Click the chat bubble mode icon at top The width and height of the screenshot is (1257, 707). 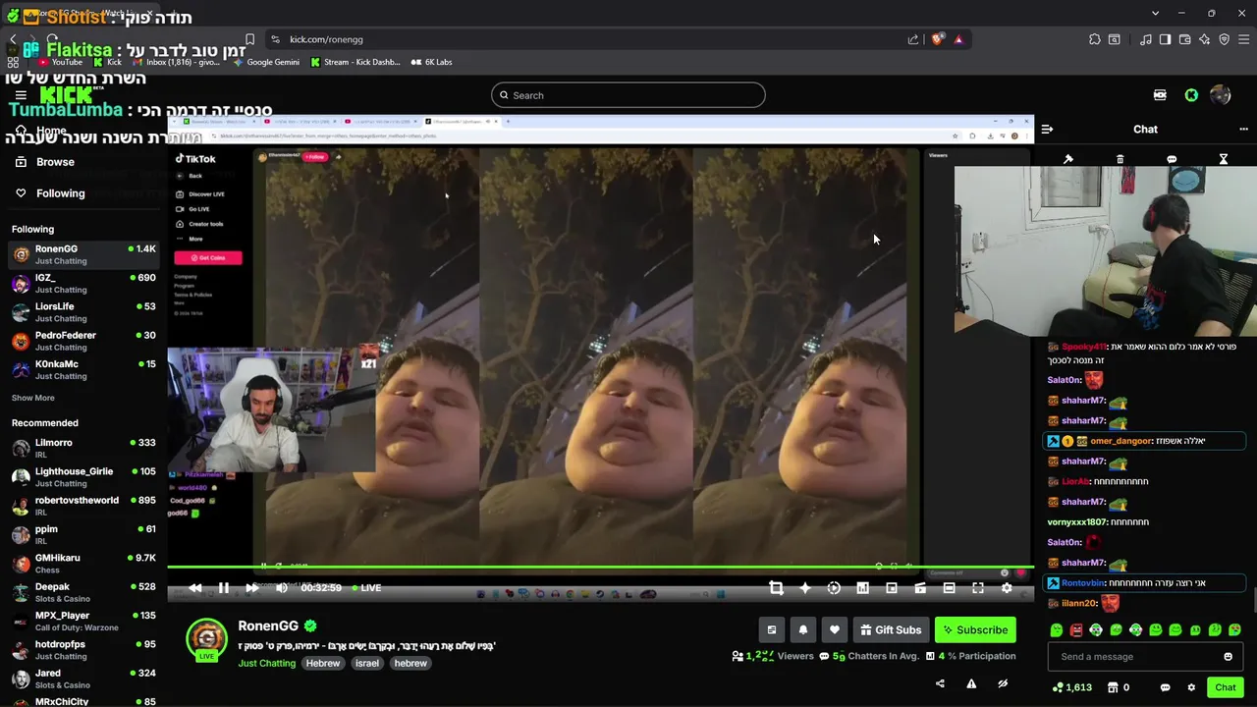(1172, 159)
